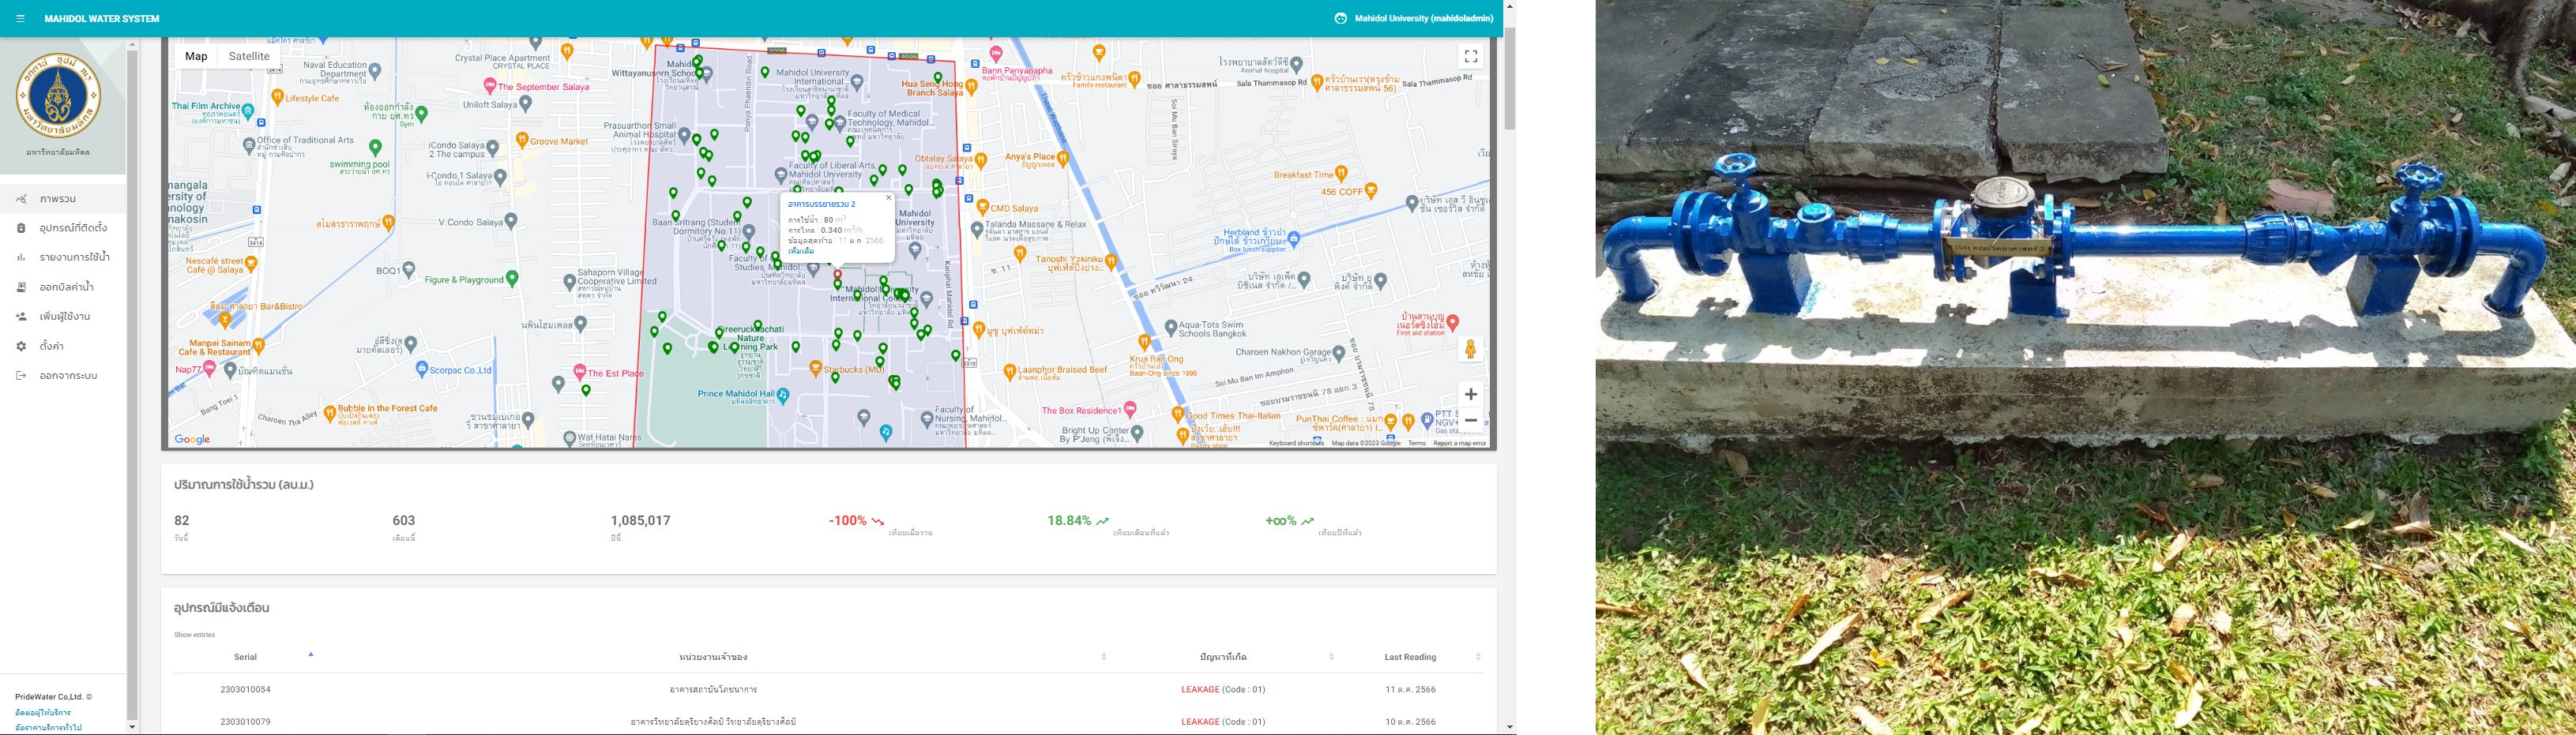The width and height of the screenshot is (2576, 735).
Task: Click the Mahidol University user account icon
Action: point(1340,19)
